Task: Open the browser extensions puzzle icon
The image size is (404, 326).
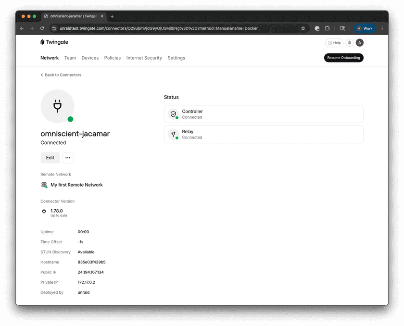Action: pos(328,28)
